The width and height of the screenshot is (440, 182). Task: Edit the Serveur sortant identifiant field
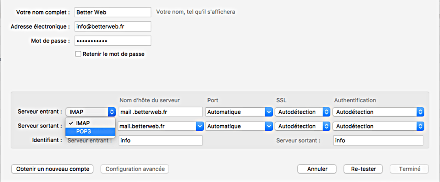378,140
